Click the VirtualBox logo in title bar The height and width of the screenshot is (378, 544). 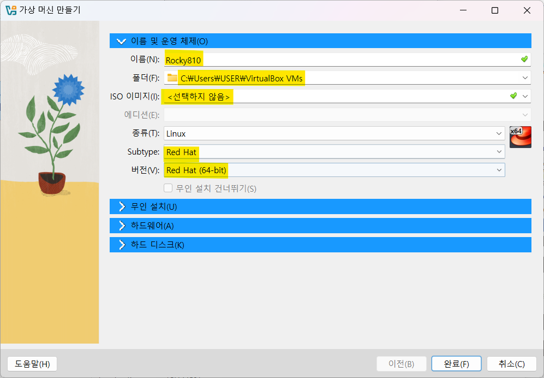pos(11,10)
